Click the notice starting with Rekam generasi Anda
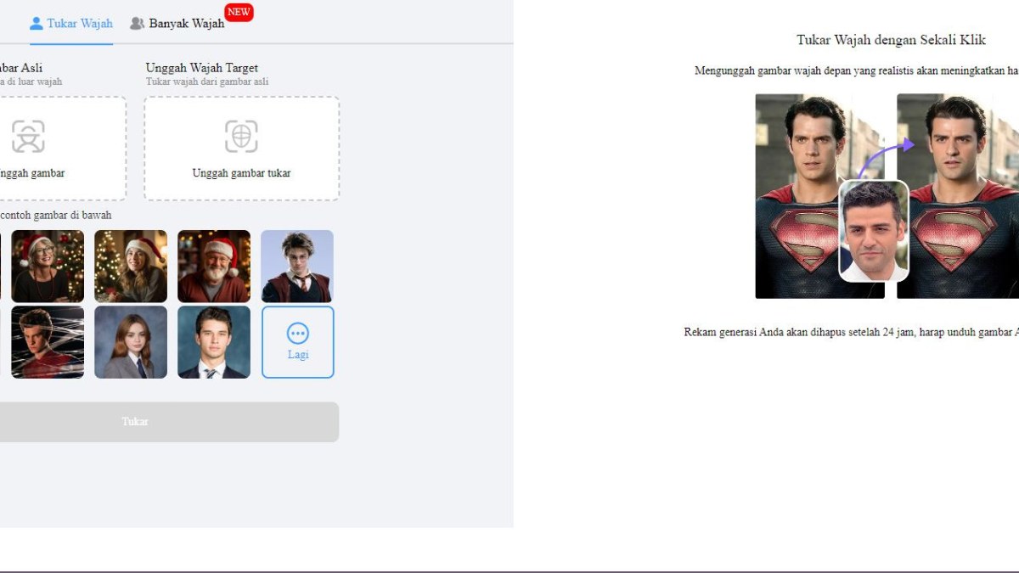 coord(852,332)
